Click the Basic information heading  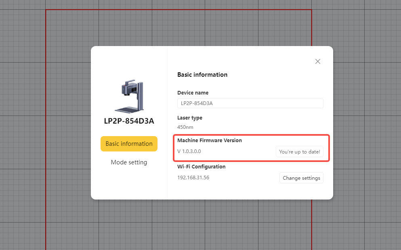coord(202,75)
